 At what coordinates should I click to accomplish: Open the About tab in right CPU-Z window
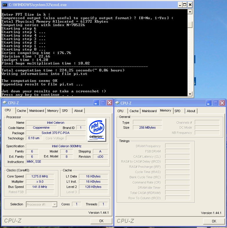[x=191, y=111]
